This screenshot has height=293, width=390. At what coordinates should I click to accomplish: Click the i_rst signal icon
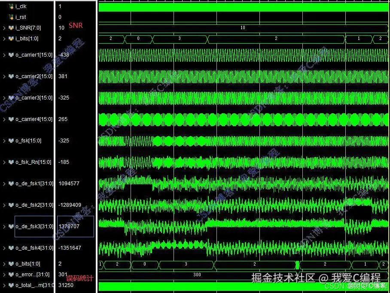11,17
